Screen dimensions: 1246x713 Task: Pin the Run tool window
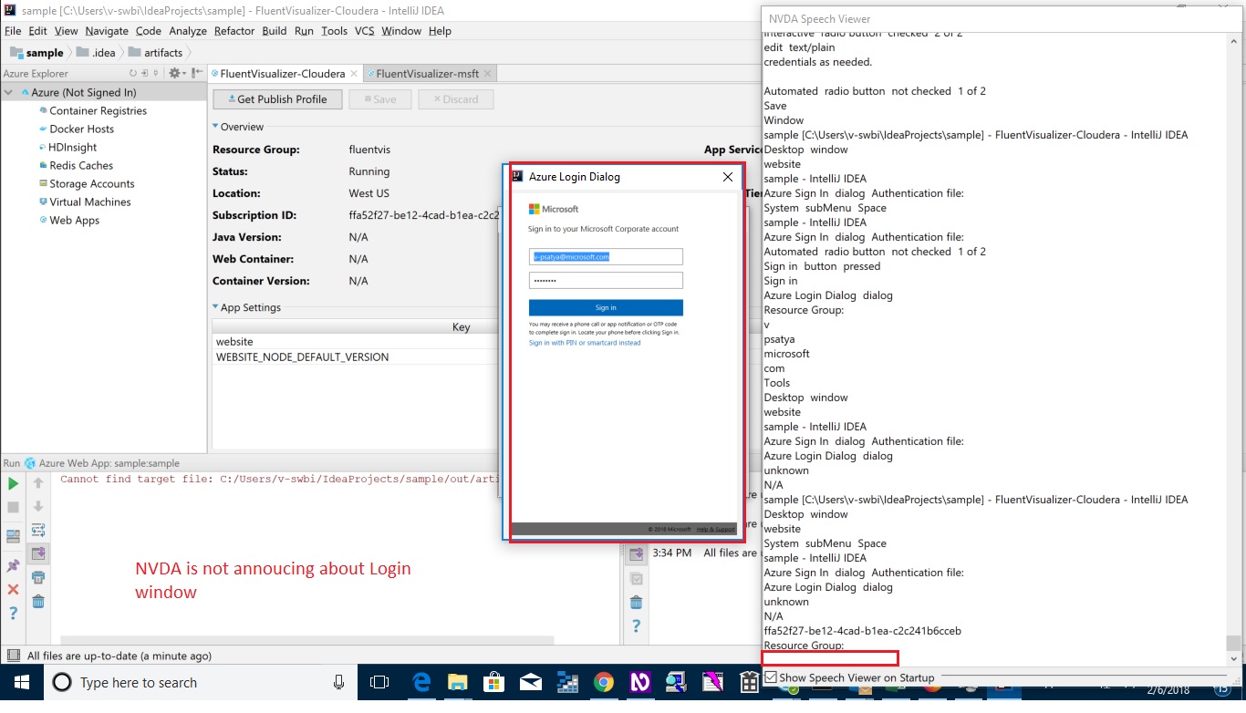click(x=13, y=563)
